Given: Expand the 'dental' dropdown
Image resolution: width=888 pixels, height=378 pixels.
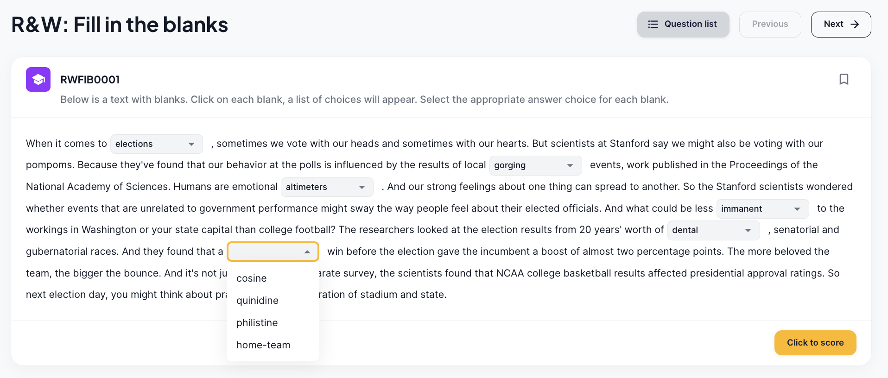Looking at the screenshot, I should tap(713, 230).
